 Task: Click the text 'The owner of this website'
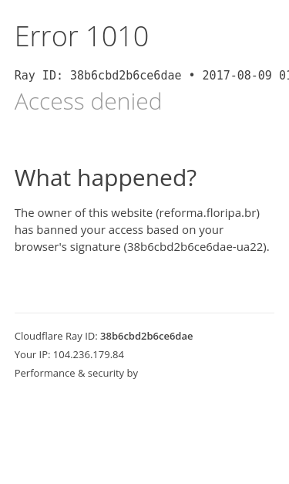(83, 213)
